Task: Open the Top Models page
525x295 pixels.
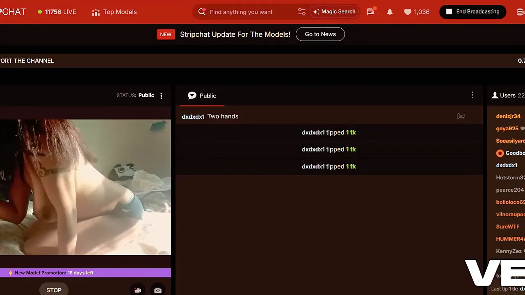Action: [x=114, y=12]
